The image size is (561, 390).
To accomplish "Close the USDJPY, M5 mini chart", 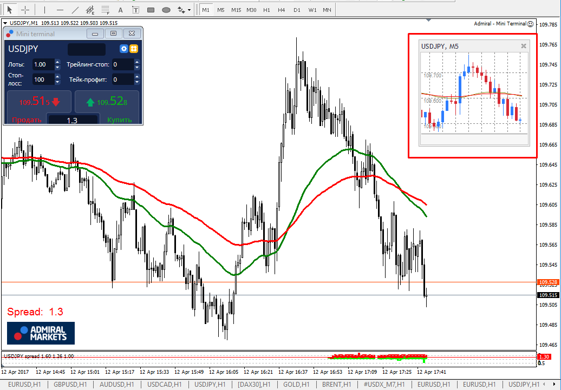I will click(x=524, y=46).
